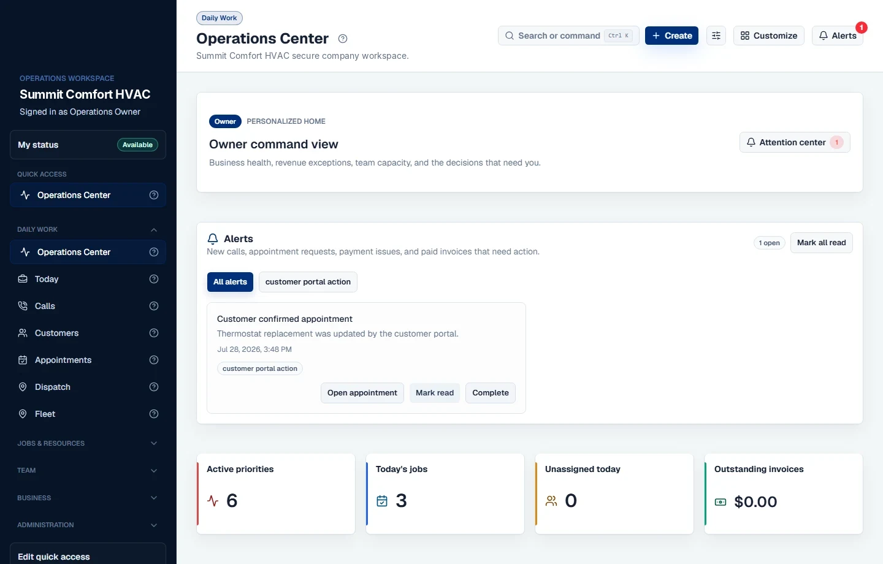Open Appointments in the sidebar
The image size is (883, 564).
(88, 360)
